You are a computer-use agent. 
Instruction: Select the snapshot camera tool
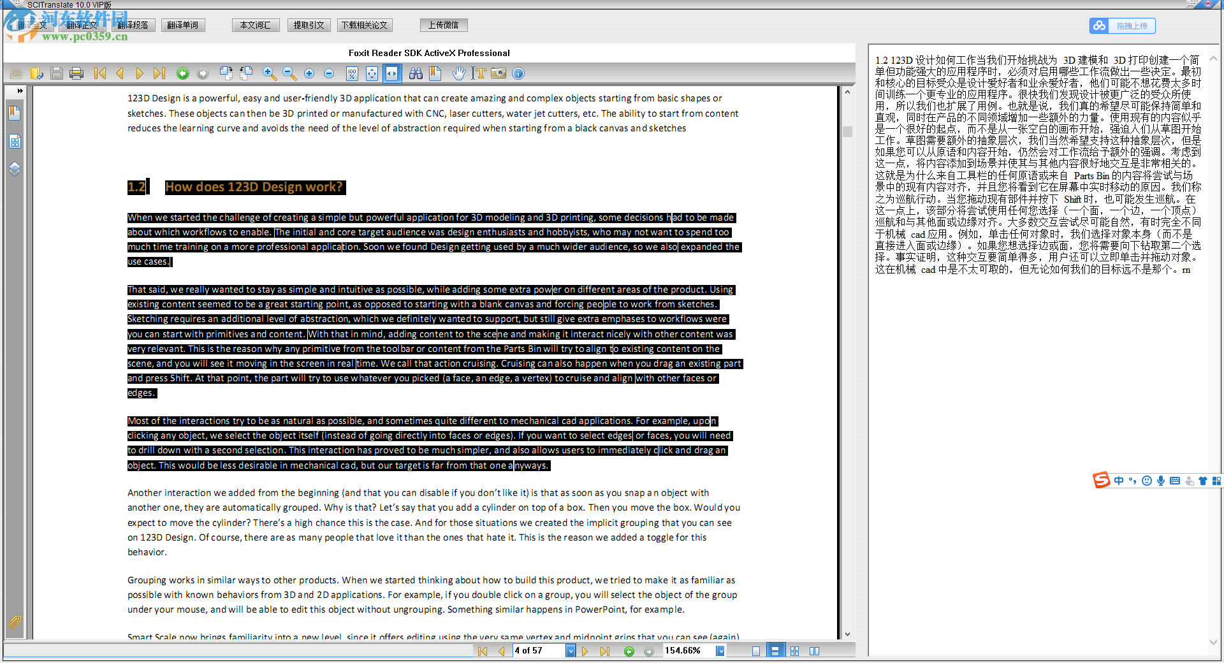499,74
